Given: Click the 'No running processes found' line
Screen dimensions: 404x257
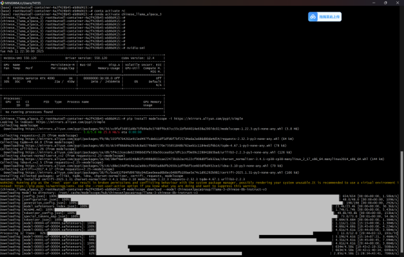Looking at the screenshot, I should [29, 112].
